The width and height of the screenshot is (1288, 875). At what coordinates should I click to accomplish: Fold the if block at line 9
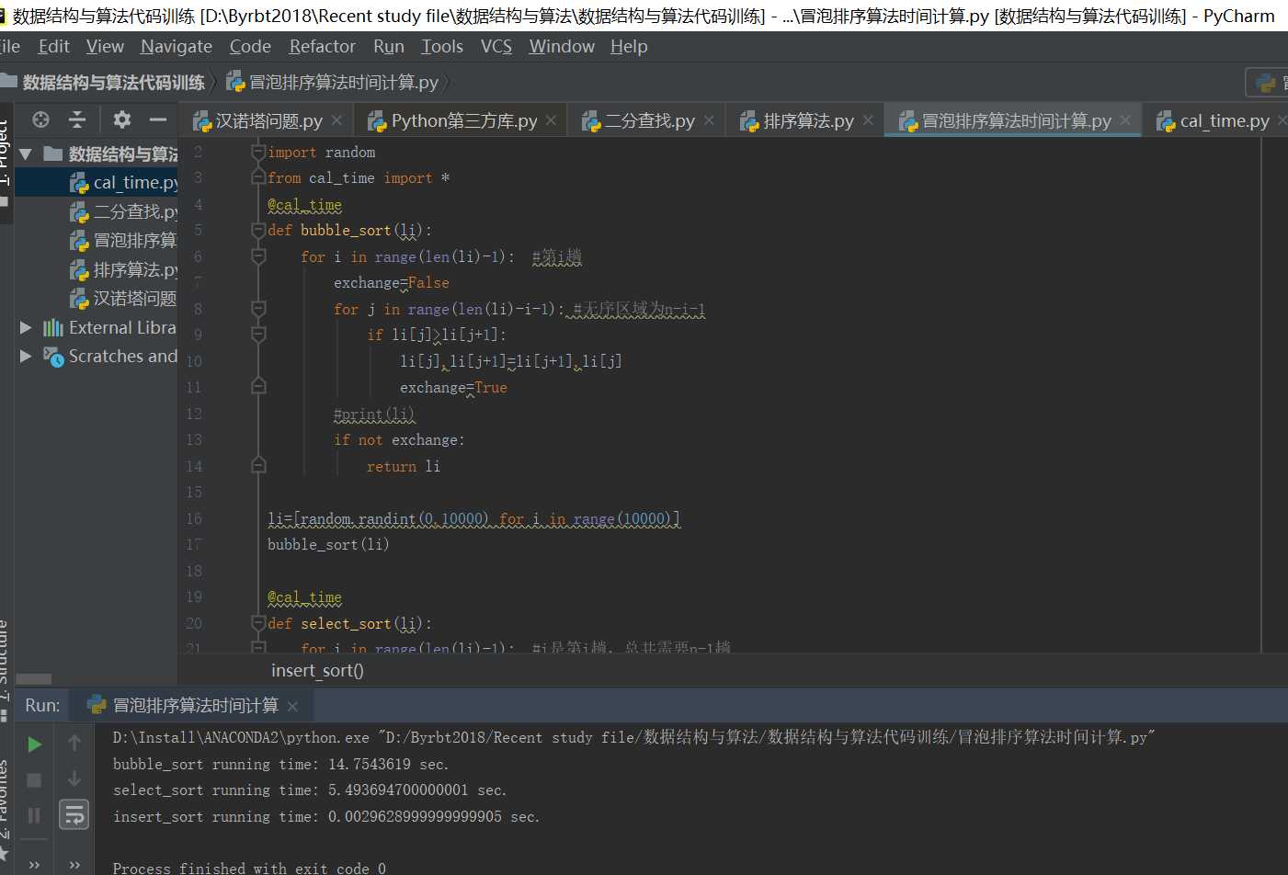pyautogui.click(x=258, y=335)
